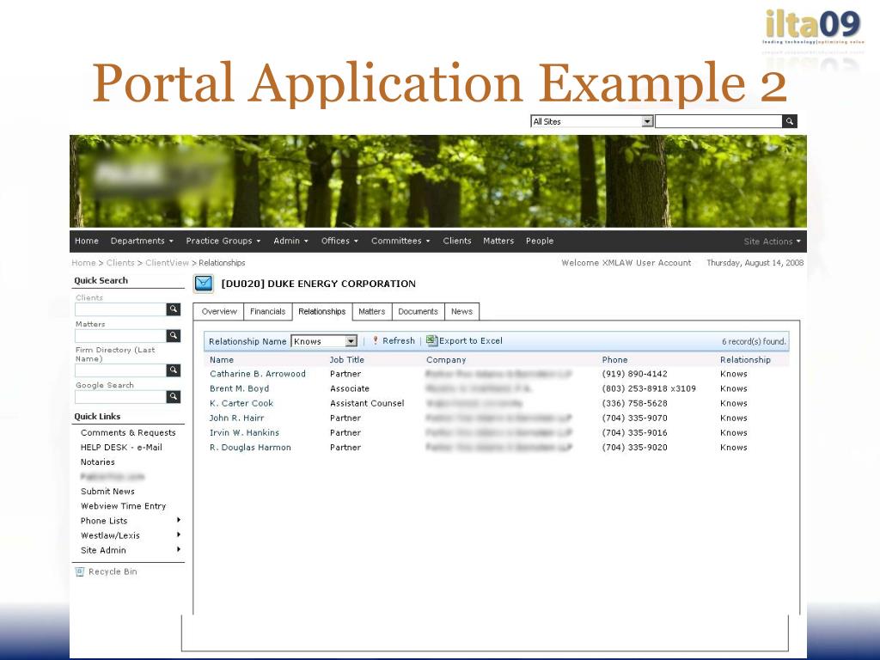This screenshot has height=660, width=880.
Task: Open K. Carter Cook contact
Action: click(241, 403)
